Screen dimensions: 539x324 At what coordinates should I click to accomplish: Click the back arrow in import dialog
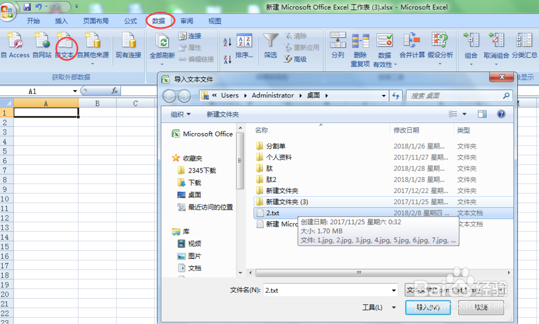tap(169, 96)
